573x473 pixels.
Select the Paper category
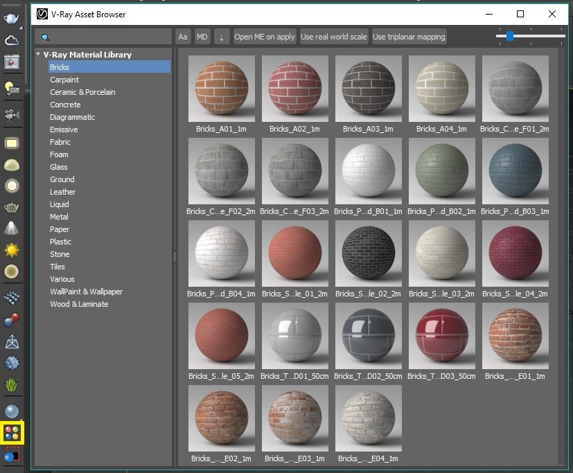coord(60,229)
